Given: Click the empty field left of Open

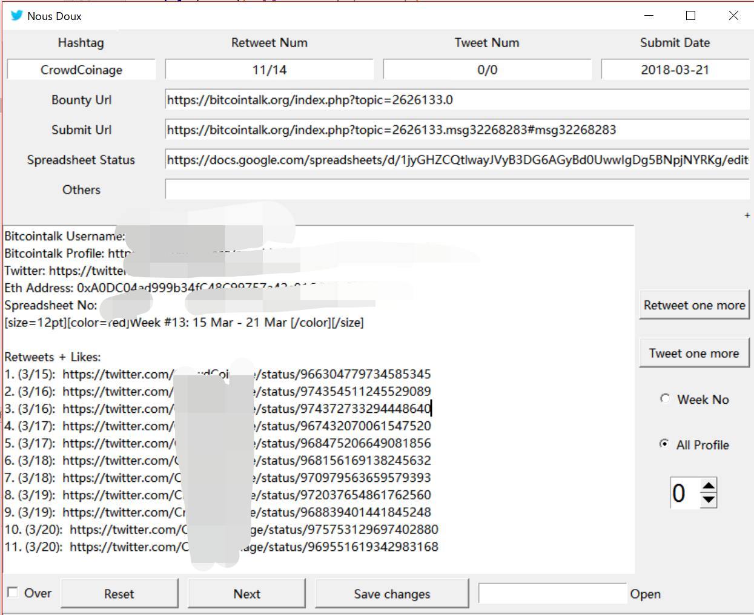Looking at the screenshot, I should 552,593.
